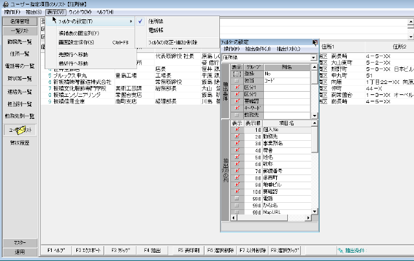
Task: Pick the checked 住所録 filter in submenu
Action: pos(177,21)
